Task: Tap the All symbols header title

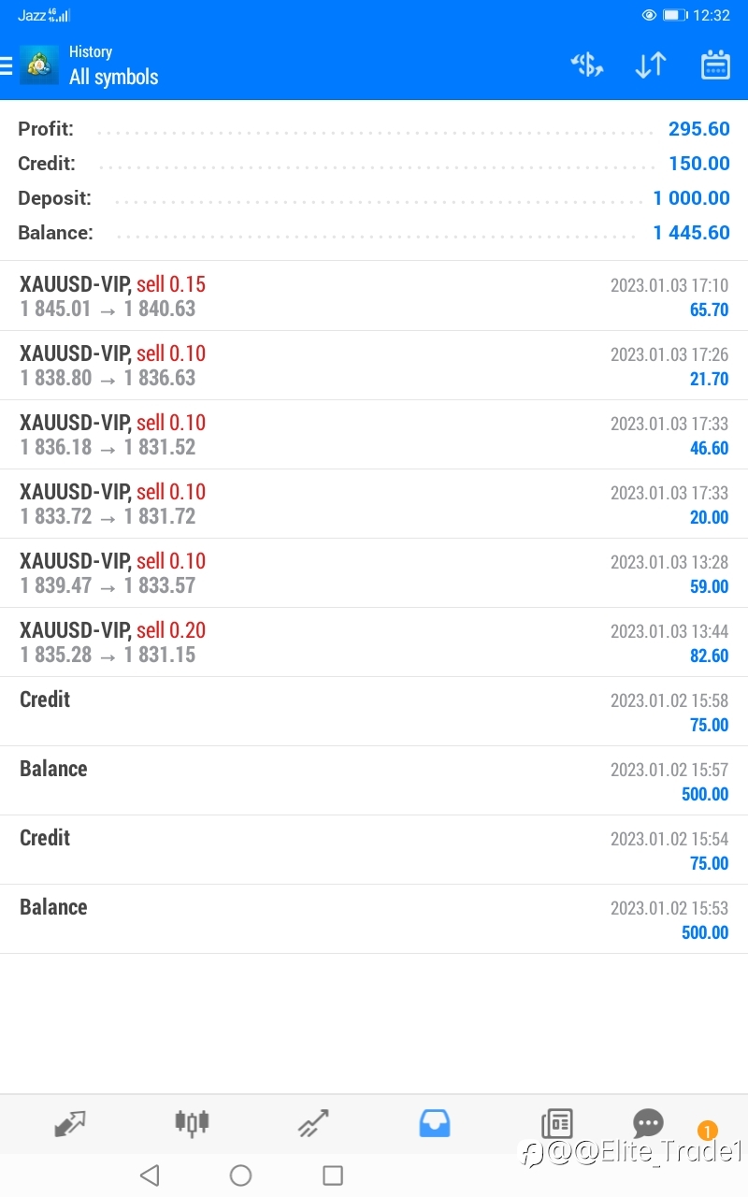Action: click(x=114, y=77)
